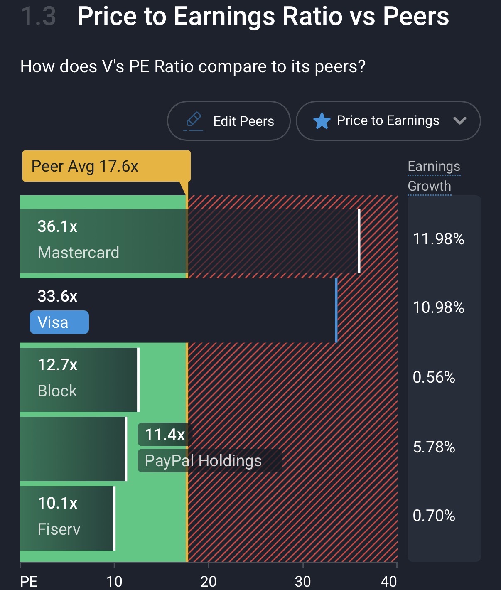Click Block's 0.56% earnings growth value

[434, 377]
